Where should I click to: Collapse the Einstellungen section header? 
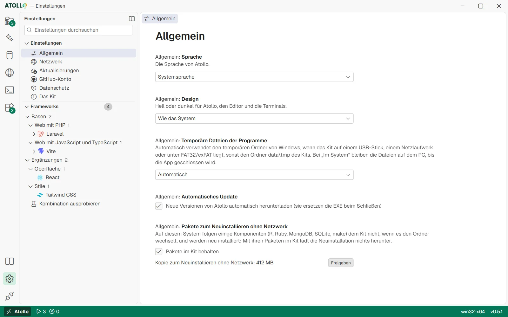(x=27, y=43)
